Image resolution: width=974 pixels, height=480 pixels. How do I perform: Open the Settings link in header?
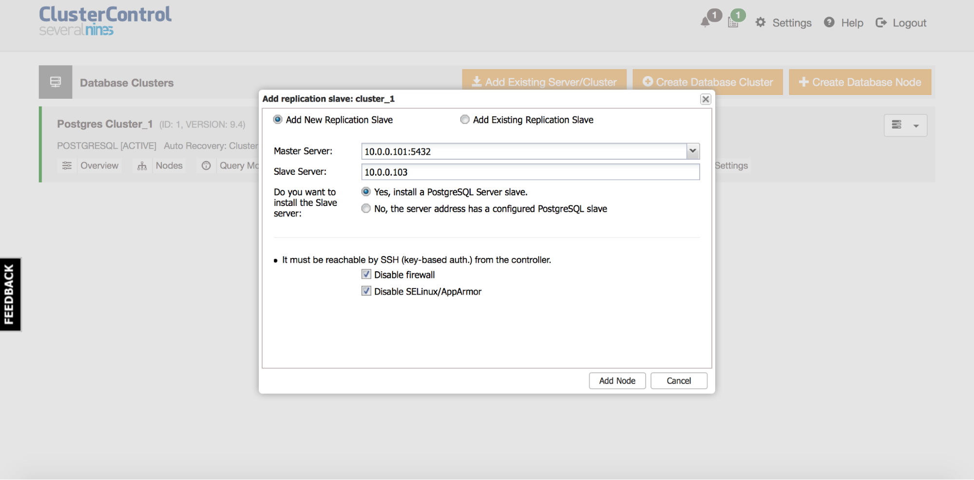(x=792, y=23)
